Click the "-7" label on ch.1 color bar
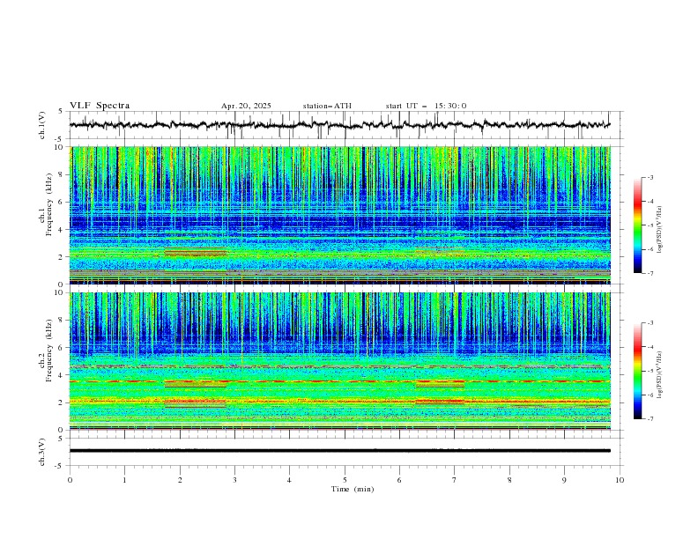Screen dimensions: 698x539 650,274
